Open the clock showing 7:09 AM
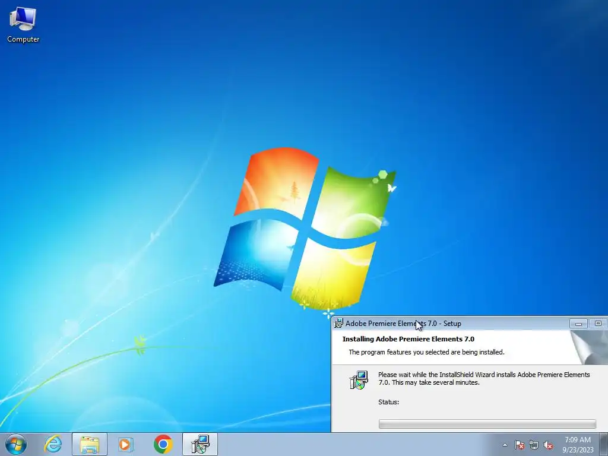 tap(578, 440)
